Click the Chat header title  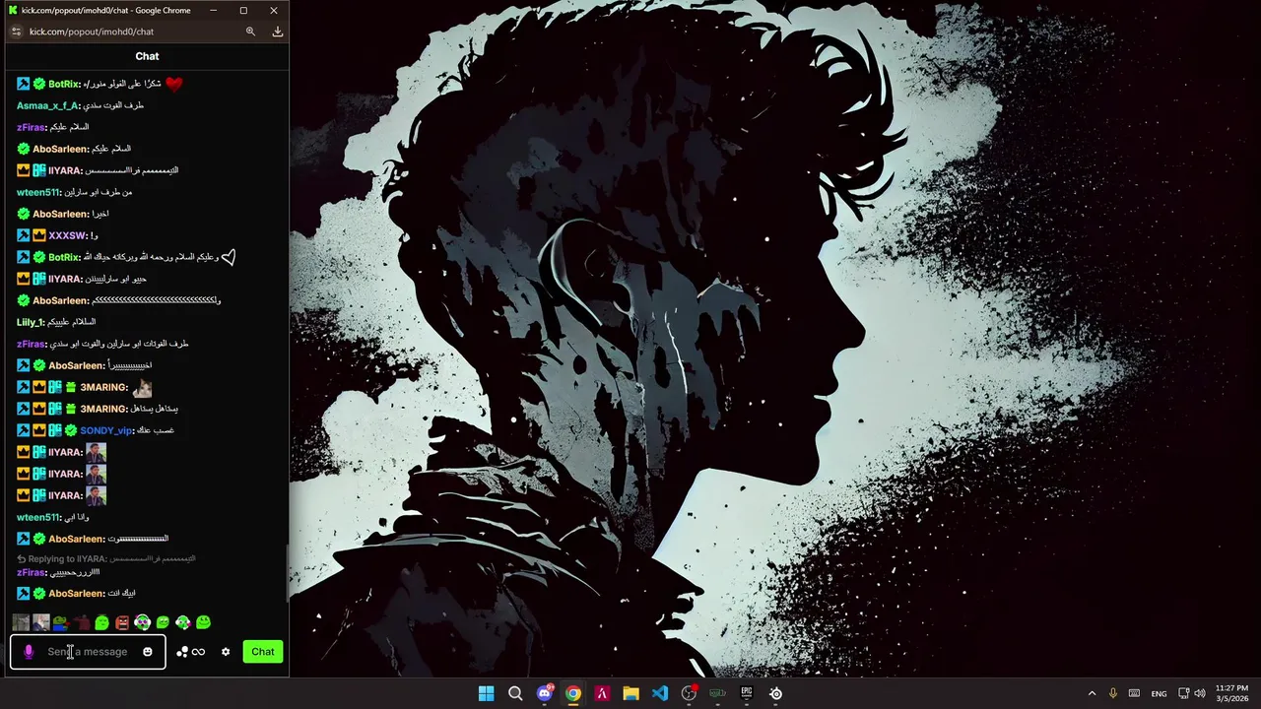click(147, 56)
